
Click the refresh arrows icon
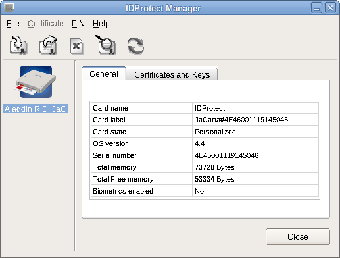coord(135,46)
